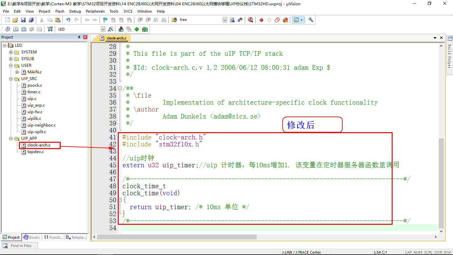Open the Project menu
Screen dimensions: 453x255
click(44, 11)
